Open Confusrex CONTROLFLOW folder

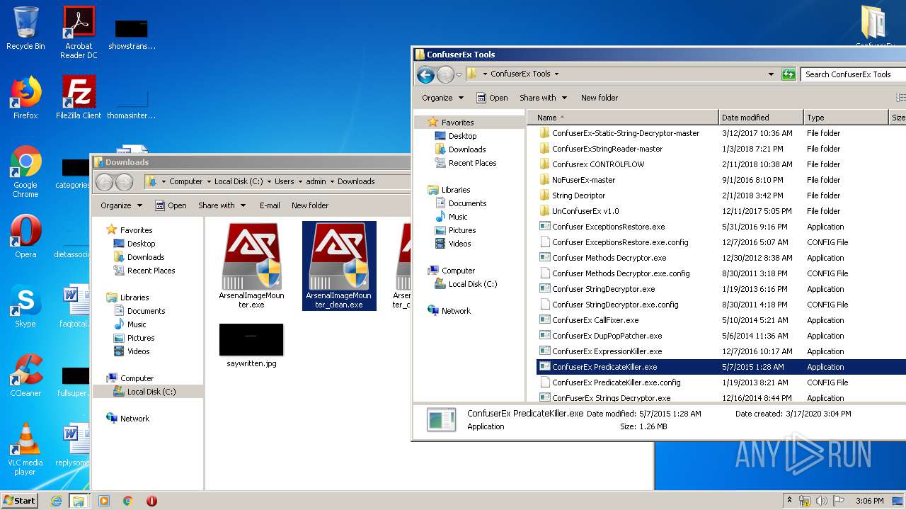point(598,164)
